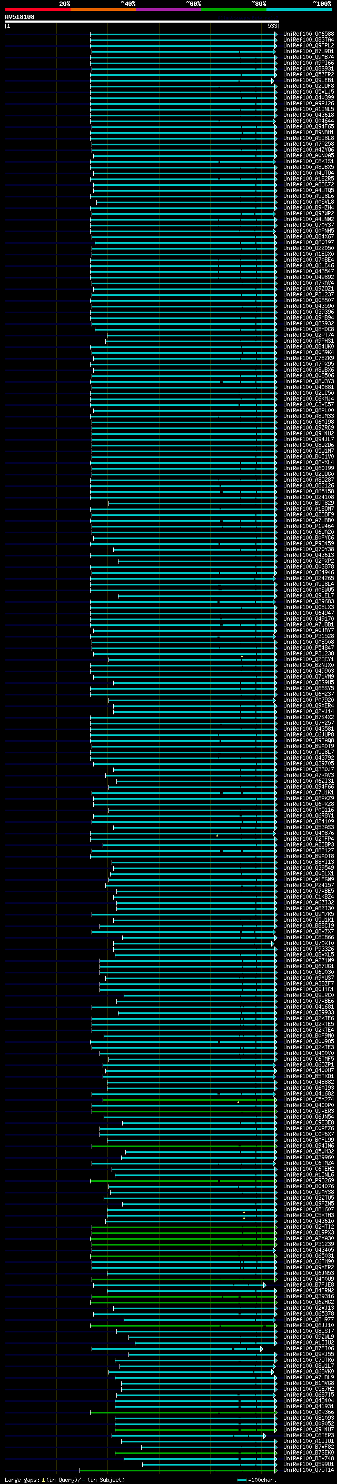Select hit label UniRef100_B9HZH4
The width and height of the screenshot is (337, 1484).
pyautogui.click(x=309, y=208)
